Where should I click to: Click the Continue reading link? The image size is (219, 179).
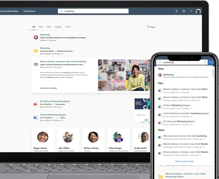pyautogui.click(x=48, y=88)
